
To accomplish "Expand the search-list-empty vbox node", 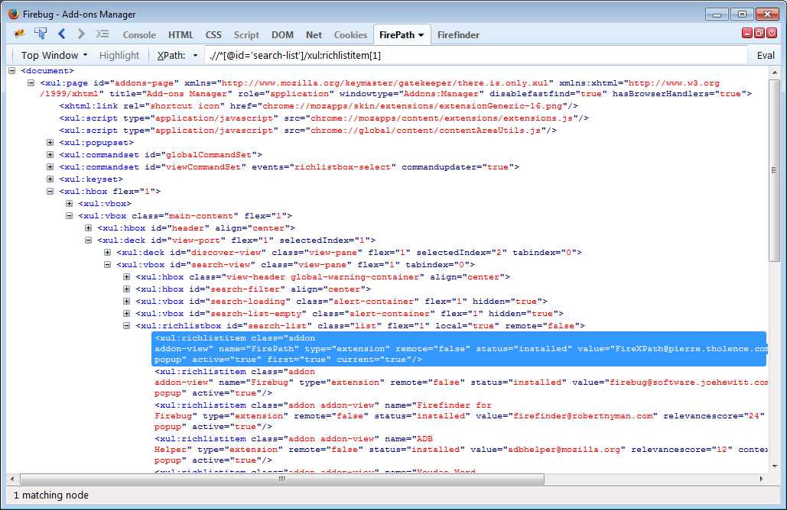I will pos(126,313).
